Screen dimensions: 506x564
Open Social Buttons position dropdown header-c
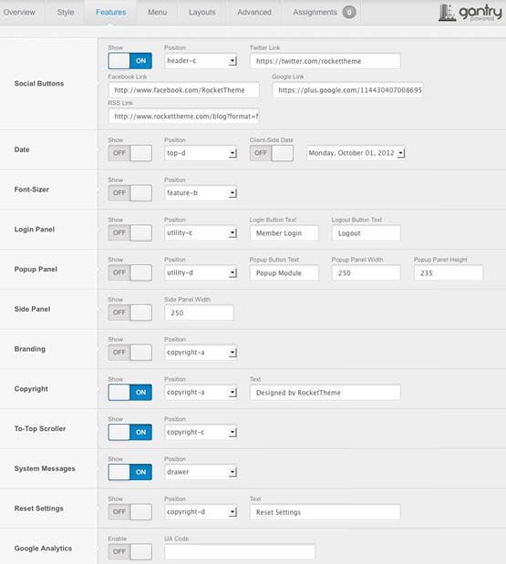[x=201, y=61]
